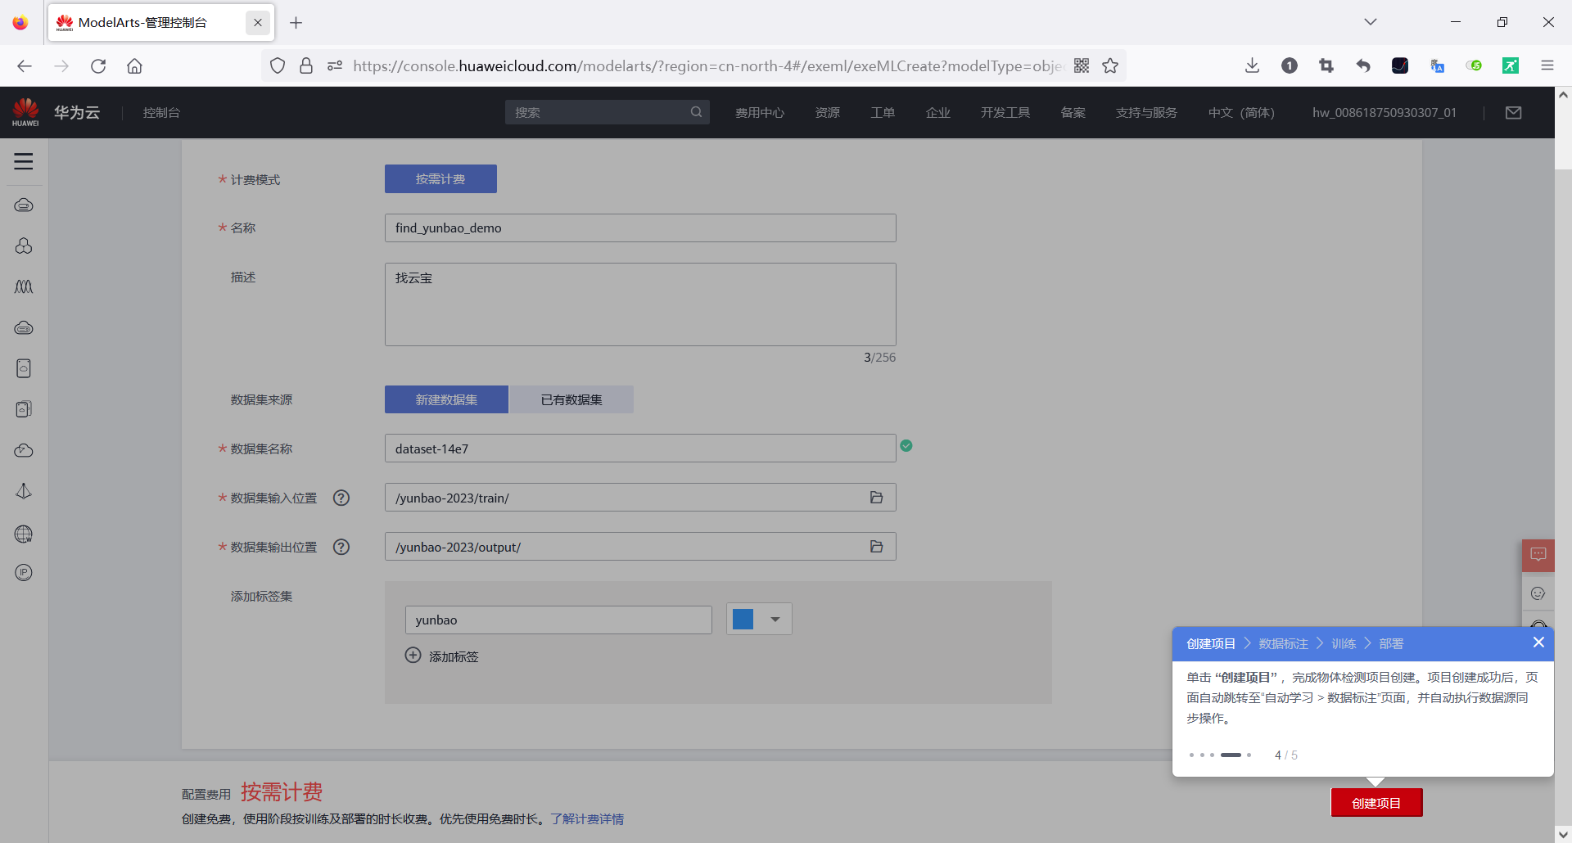
Task: Click the label name field containing yunbao
Action: coord(558,620)
